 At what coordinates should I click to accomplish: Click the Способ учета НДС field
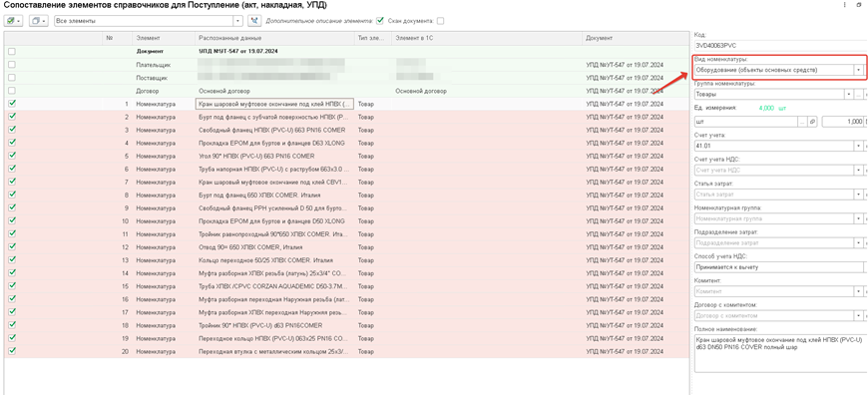[x=779, y=267]
